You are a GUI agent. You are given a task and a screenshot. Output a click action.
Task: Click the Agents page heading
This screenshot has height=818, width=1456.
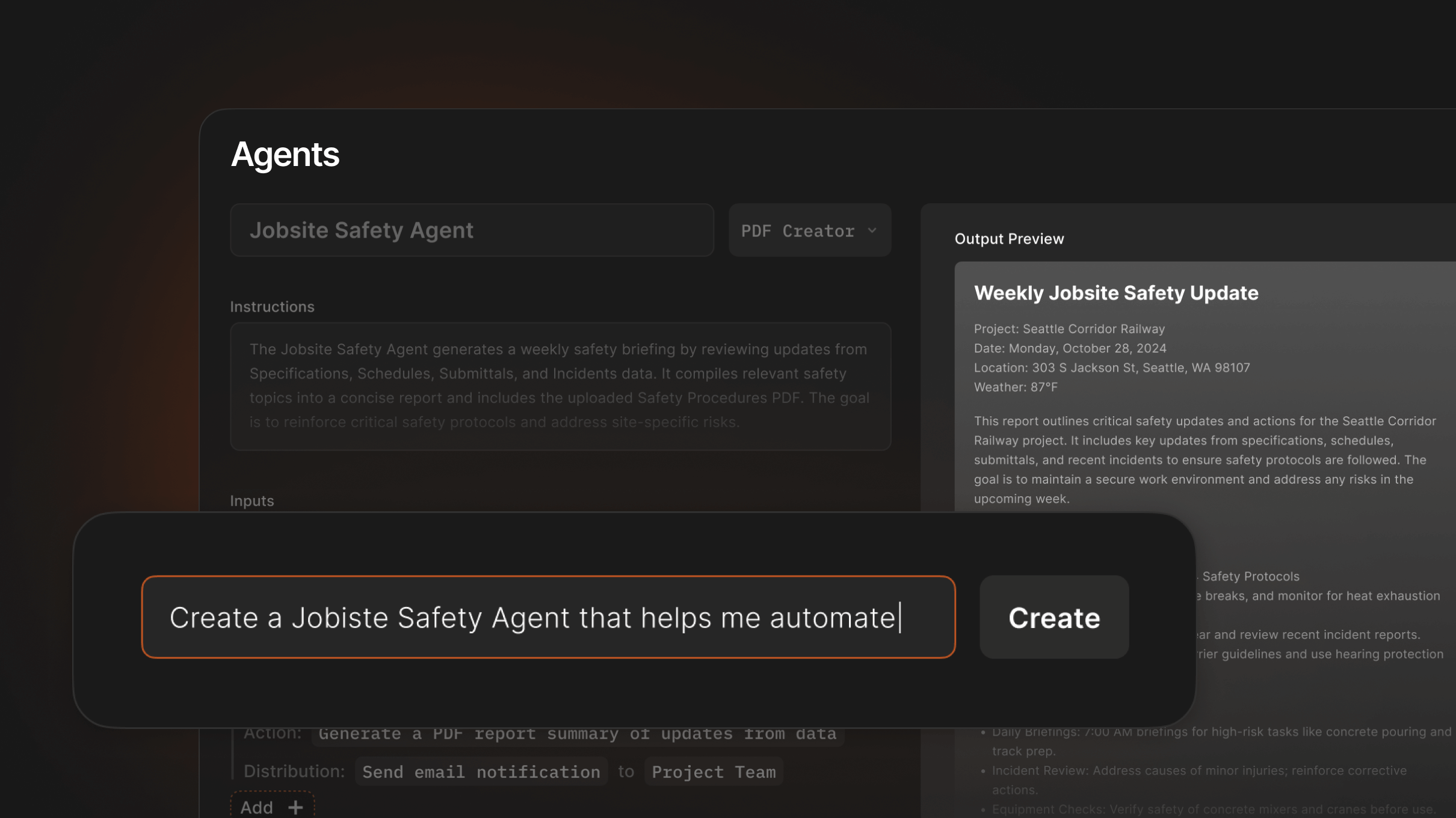click(x=285, y=155)
